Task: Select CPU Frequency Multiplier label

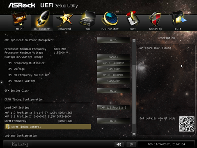Action: 26,63
